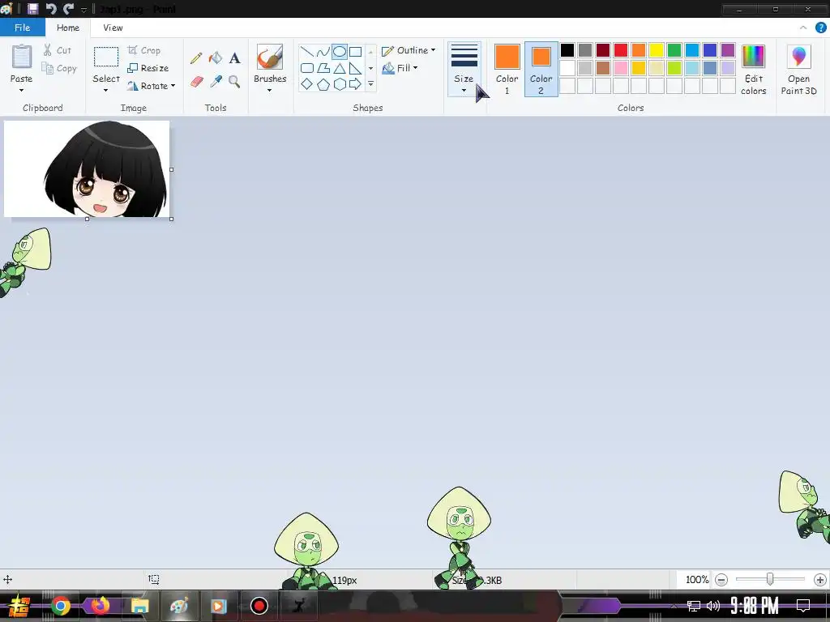Viewport: 830px width, 622px height.
Task: Select the Color picker eyedropper tool
Action: (x=216, y=82)
